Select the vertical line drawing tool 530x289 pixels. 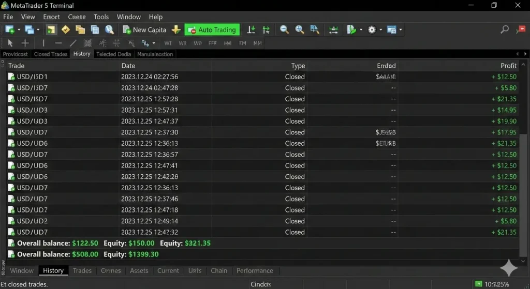[43, 43]
